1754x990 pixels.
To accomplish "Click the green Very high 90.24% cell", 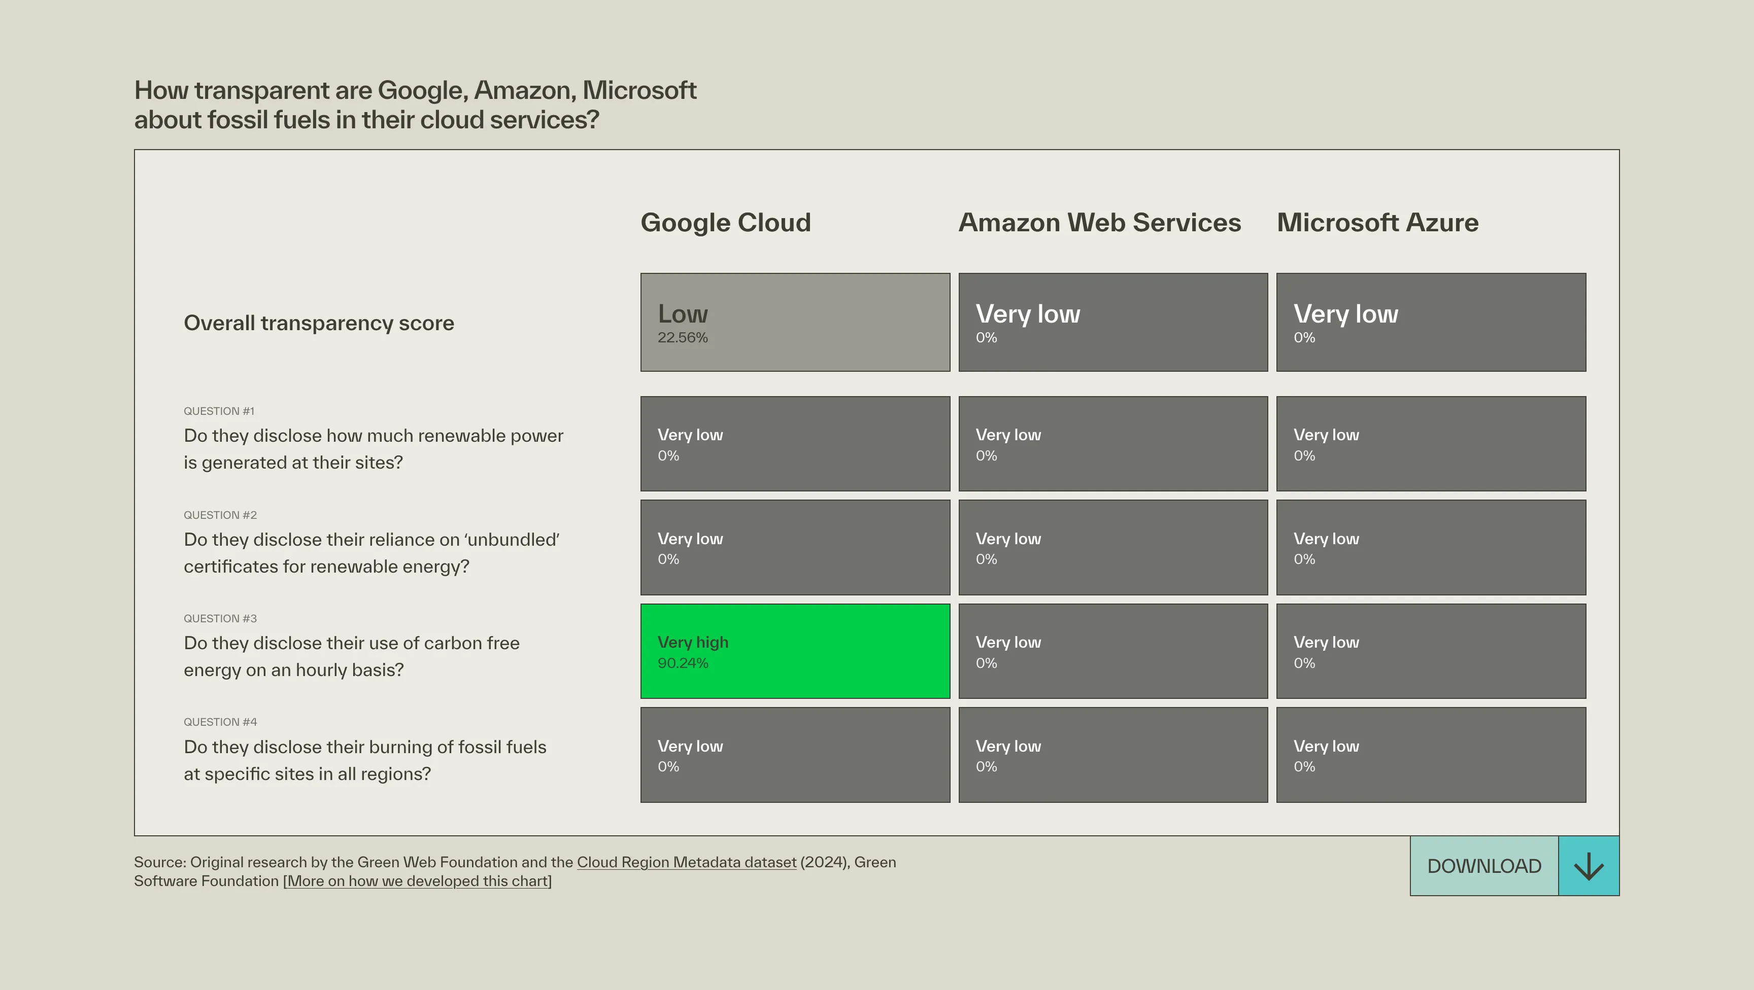I will [x=795, y=651].
